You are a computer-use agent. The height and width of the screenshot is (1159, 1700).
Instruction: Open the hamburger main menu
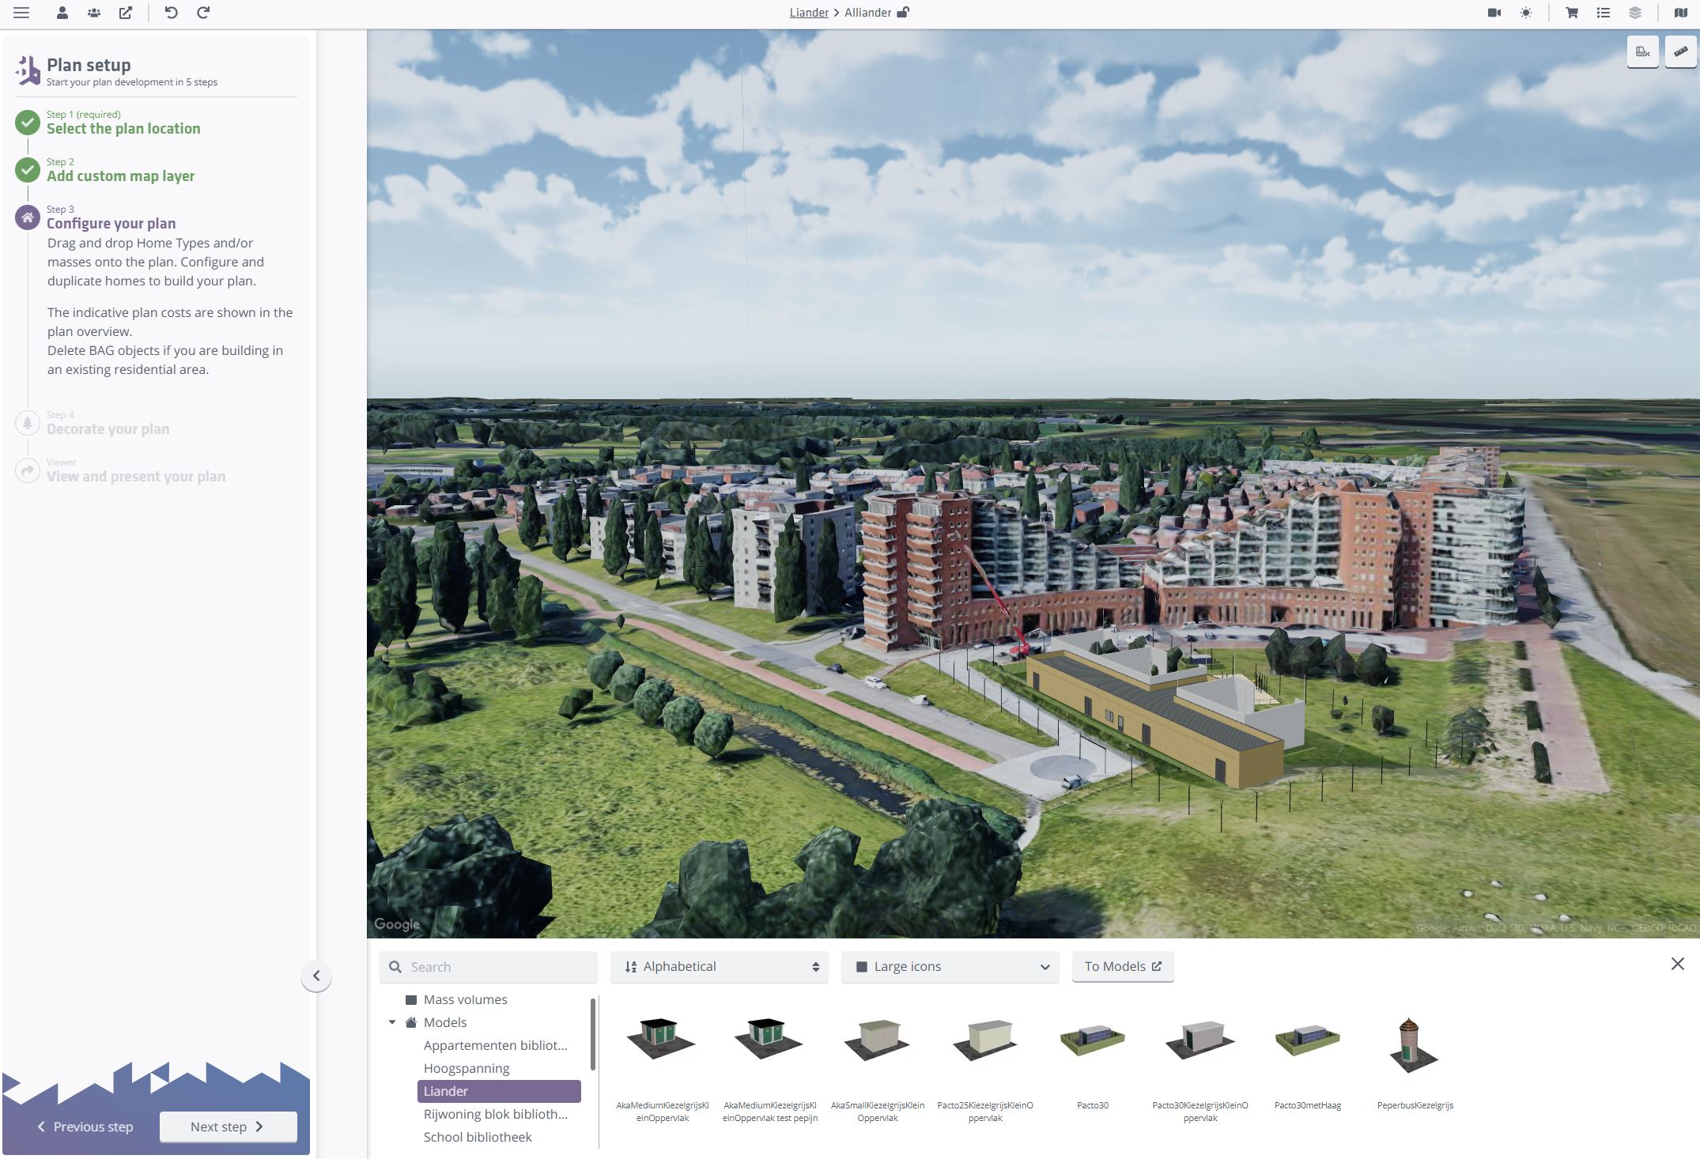point(21,13)
